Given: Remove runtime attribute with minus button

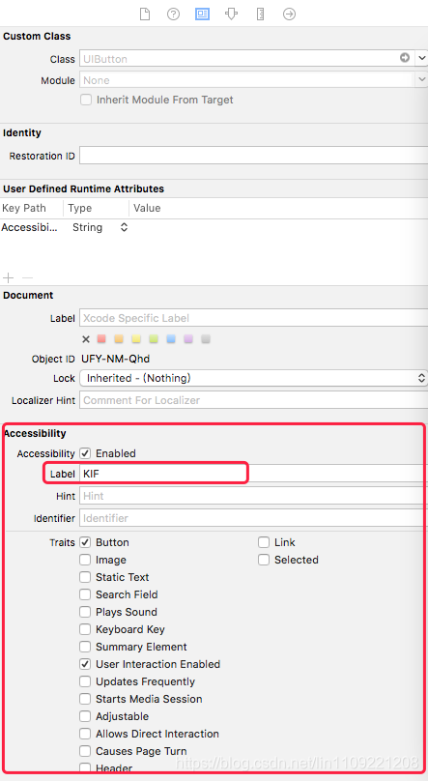Looking at the screenshot, I should [27, 277].
